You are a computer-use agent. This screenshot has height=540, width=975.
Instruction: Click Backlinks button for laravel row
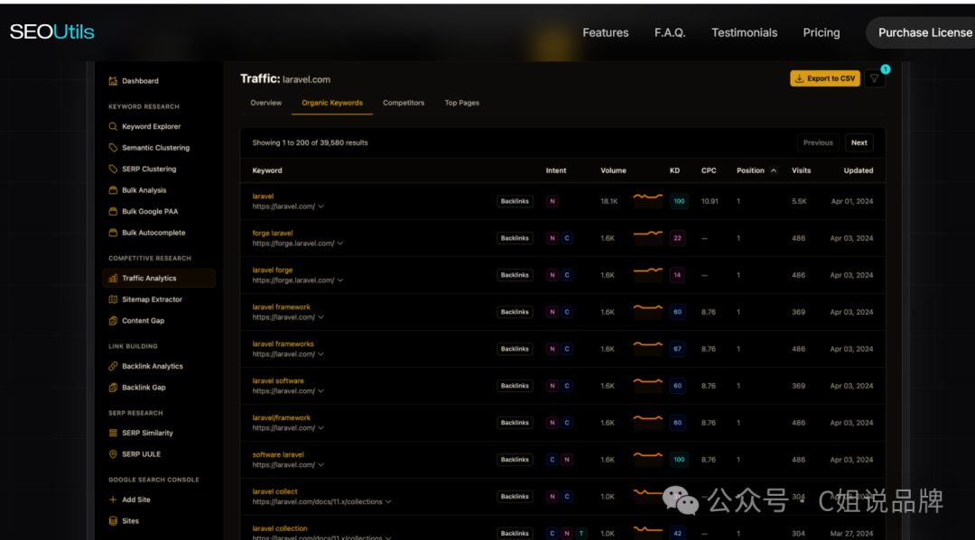[x=515, y=201]
